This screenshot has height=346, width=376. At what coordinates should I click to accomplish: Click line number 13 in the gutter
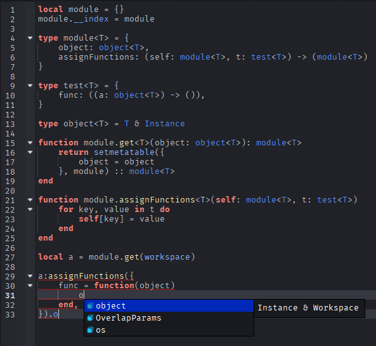click(10, 124)
